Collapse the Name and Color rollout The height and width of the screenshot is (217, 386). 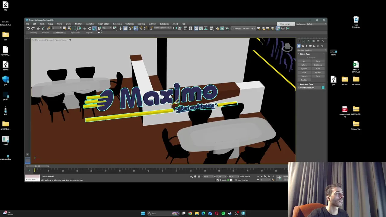(306, 84)
